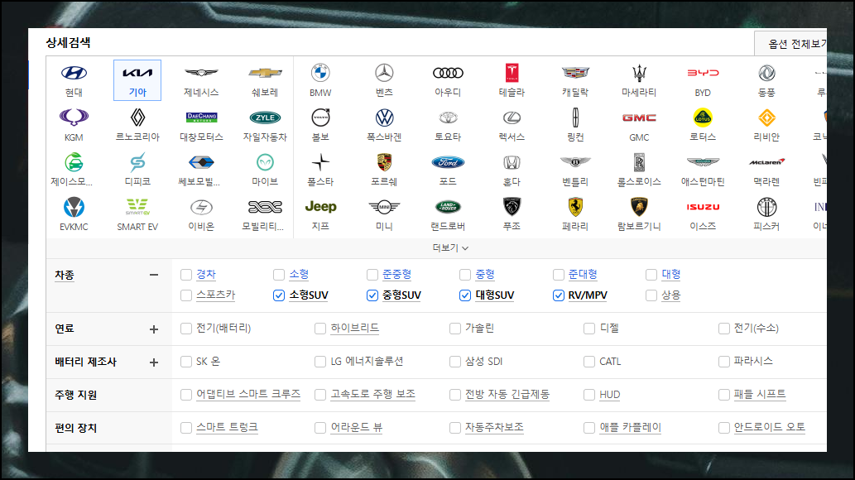This screenshot has height=480, width=855.
Task: Click the 준대형 vehicle type link
Action: click(x=583, y=275)
